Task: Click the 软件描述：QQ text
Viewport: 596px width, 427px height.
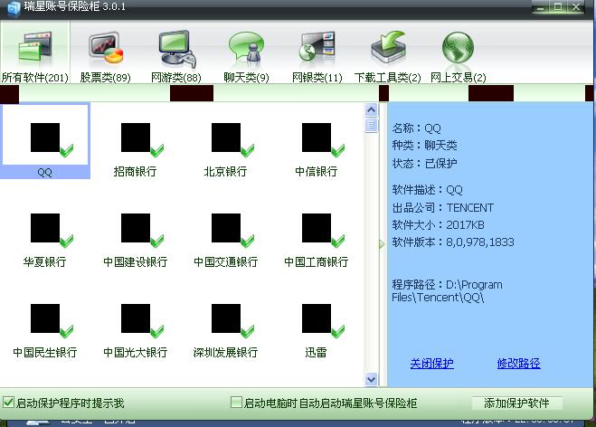Action: coord(427,189)
